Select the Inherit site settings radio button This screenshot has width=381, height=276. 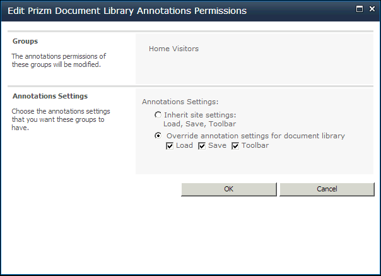click(158, 115)
